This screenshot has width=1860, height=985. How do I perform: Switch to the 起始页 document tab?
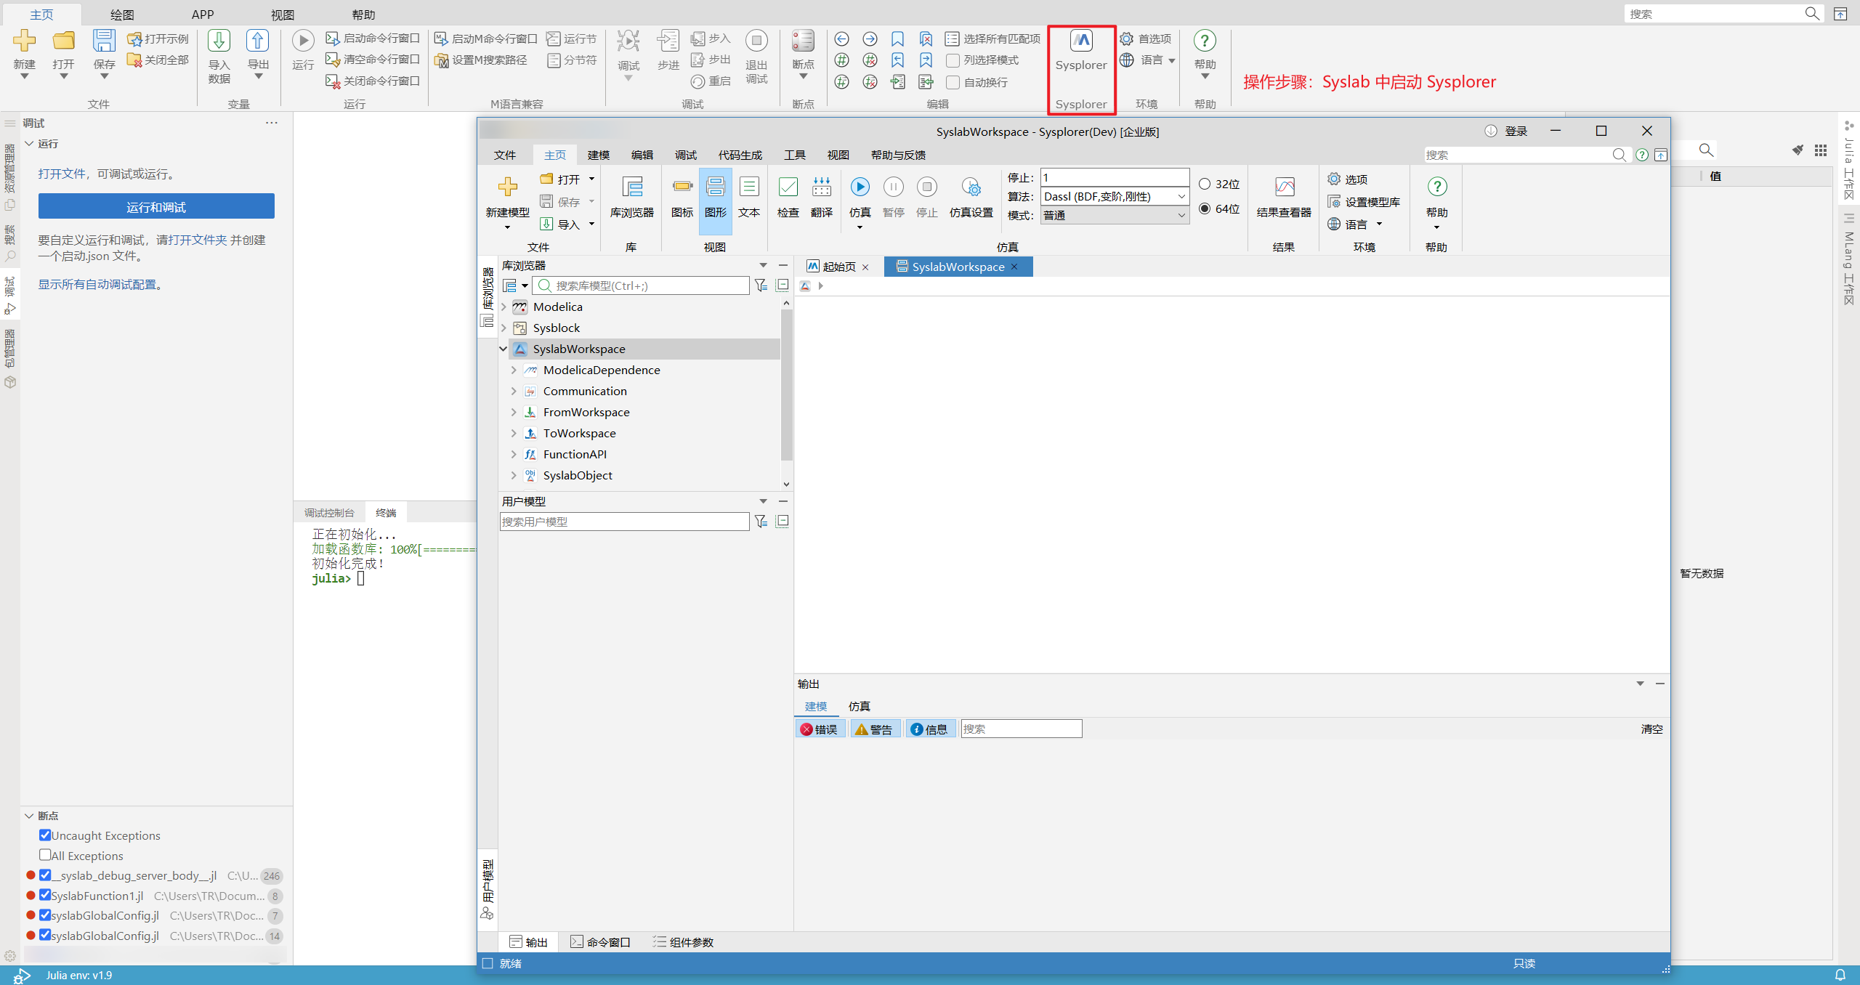[x=838, y=267]
